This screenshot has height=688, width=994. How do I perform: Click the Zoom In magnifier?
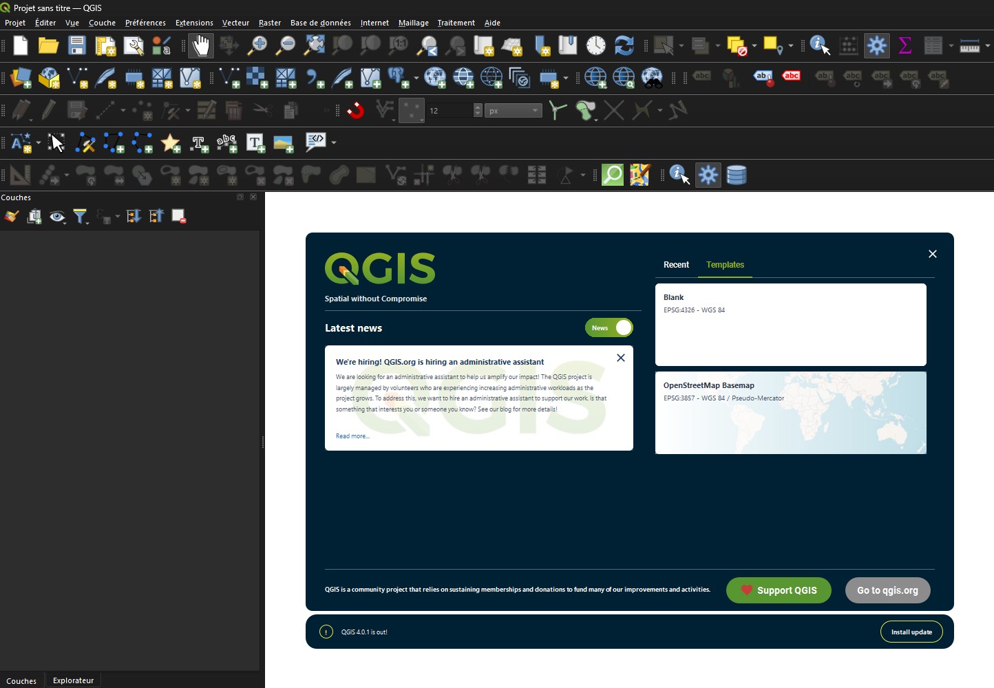point(257,46)
